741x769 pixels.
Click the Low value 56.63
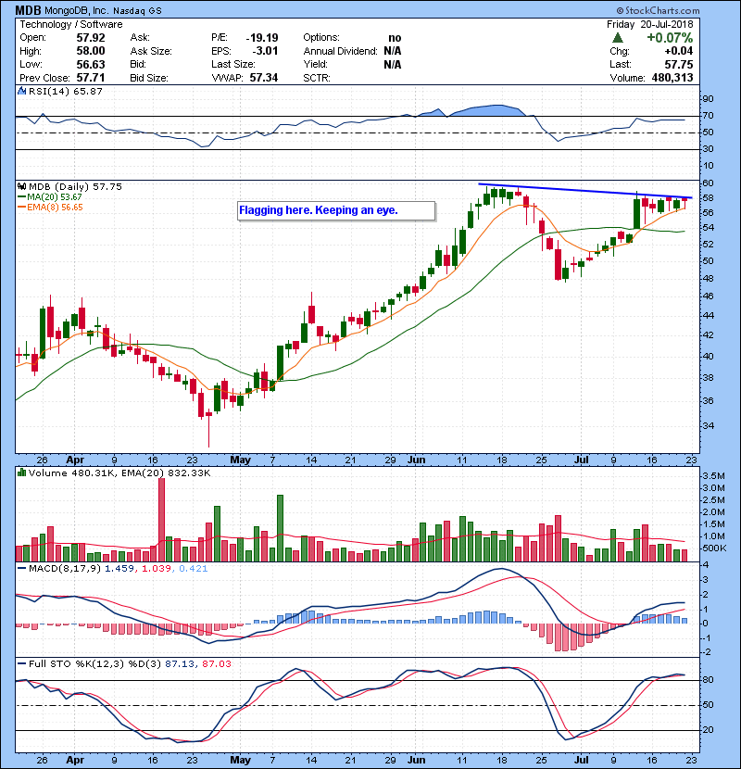tap(91, 64)
